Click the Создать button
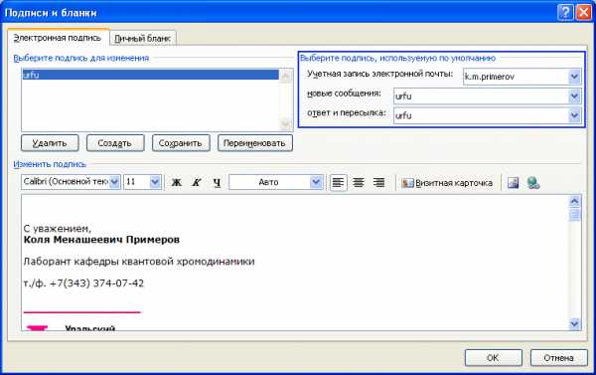The image size is (596, 375). [x=115, y=143]
